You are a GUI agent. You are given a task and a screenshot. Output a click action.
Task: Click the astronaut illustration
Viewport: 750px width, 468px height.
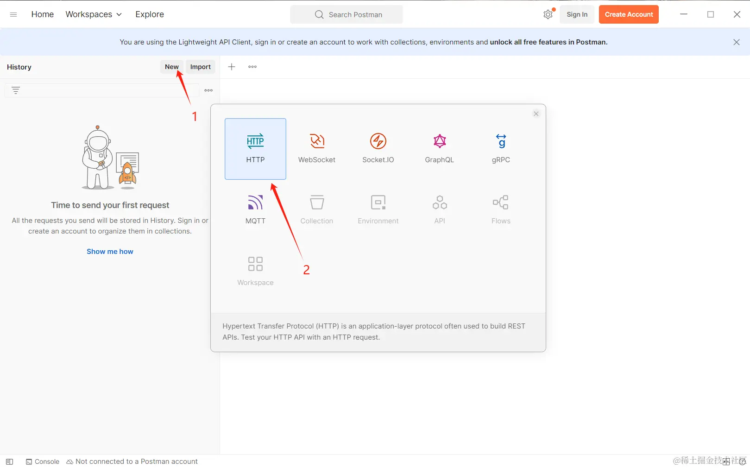click(110, 158)
